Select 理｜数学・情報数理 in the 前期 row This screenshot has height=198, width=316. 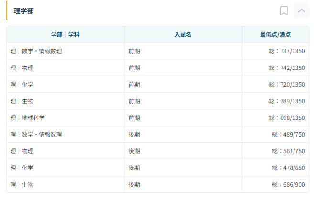pos(36,51)
